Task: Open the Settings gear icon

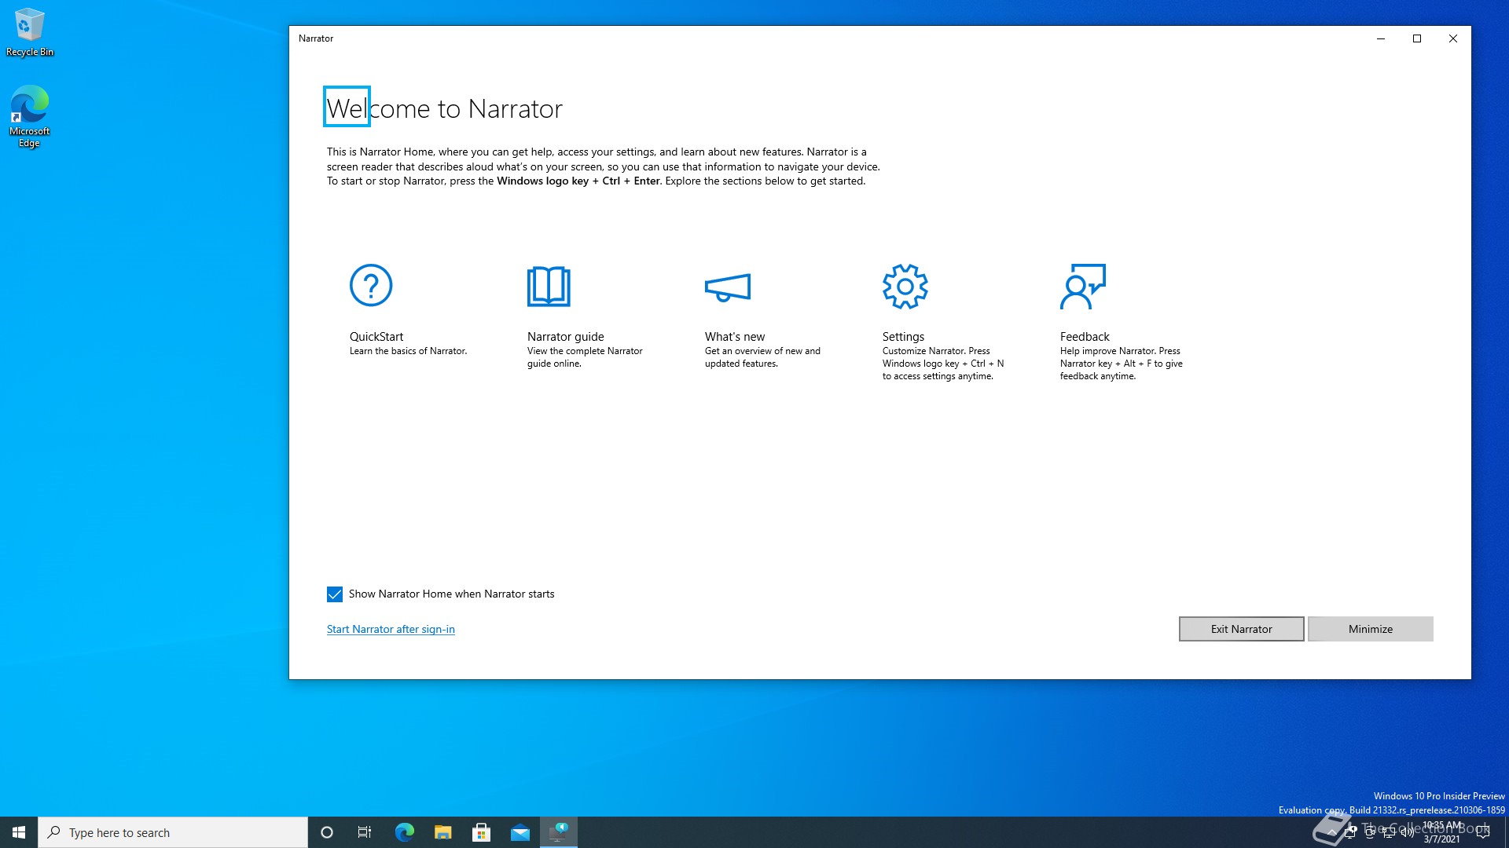Action: tap(905, 286)
